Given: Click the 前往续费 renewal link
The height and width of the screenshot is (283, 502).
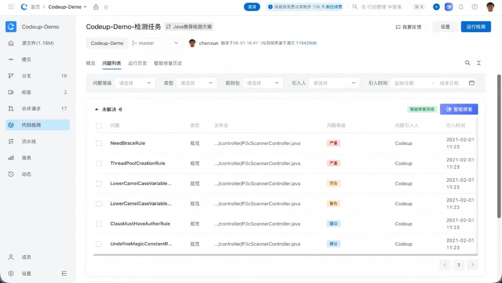Looking at the screenshot, I should coord(334,7).
